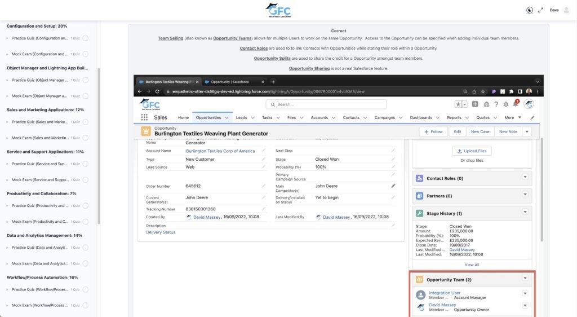577x317 pixels.
Task: Click the Edit button
Action: tap(458, 131)
